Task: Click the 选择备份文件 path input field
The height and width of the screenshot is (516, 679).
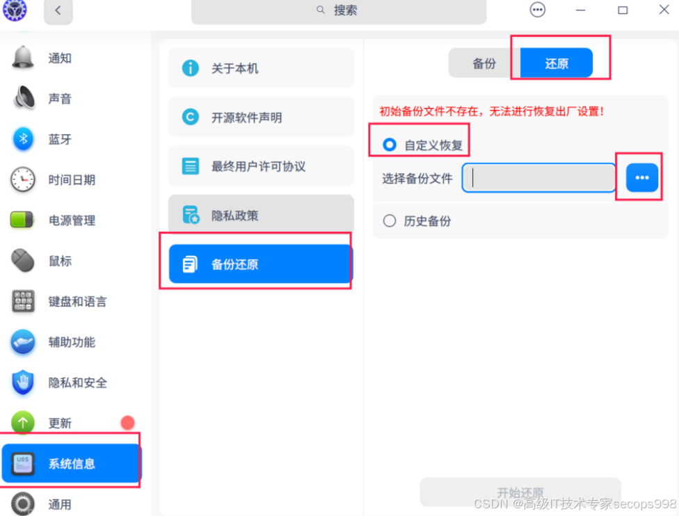Action: (538, 179)
